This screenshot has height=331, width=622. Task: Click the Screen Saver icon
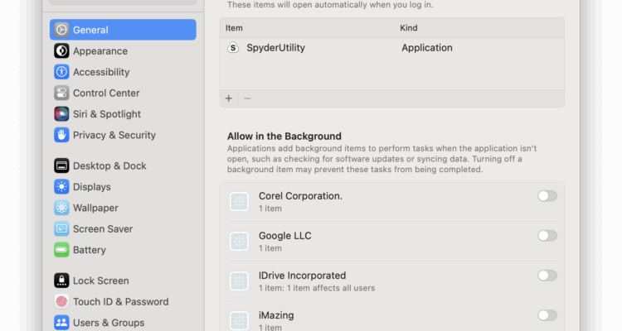point(61,228)
